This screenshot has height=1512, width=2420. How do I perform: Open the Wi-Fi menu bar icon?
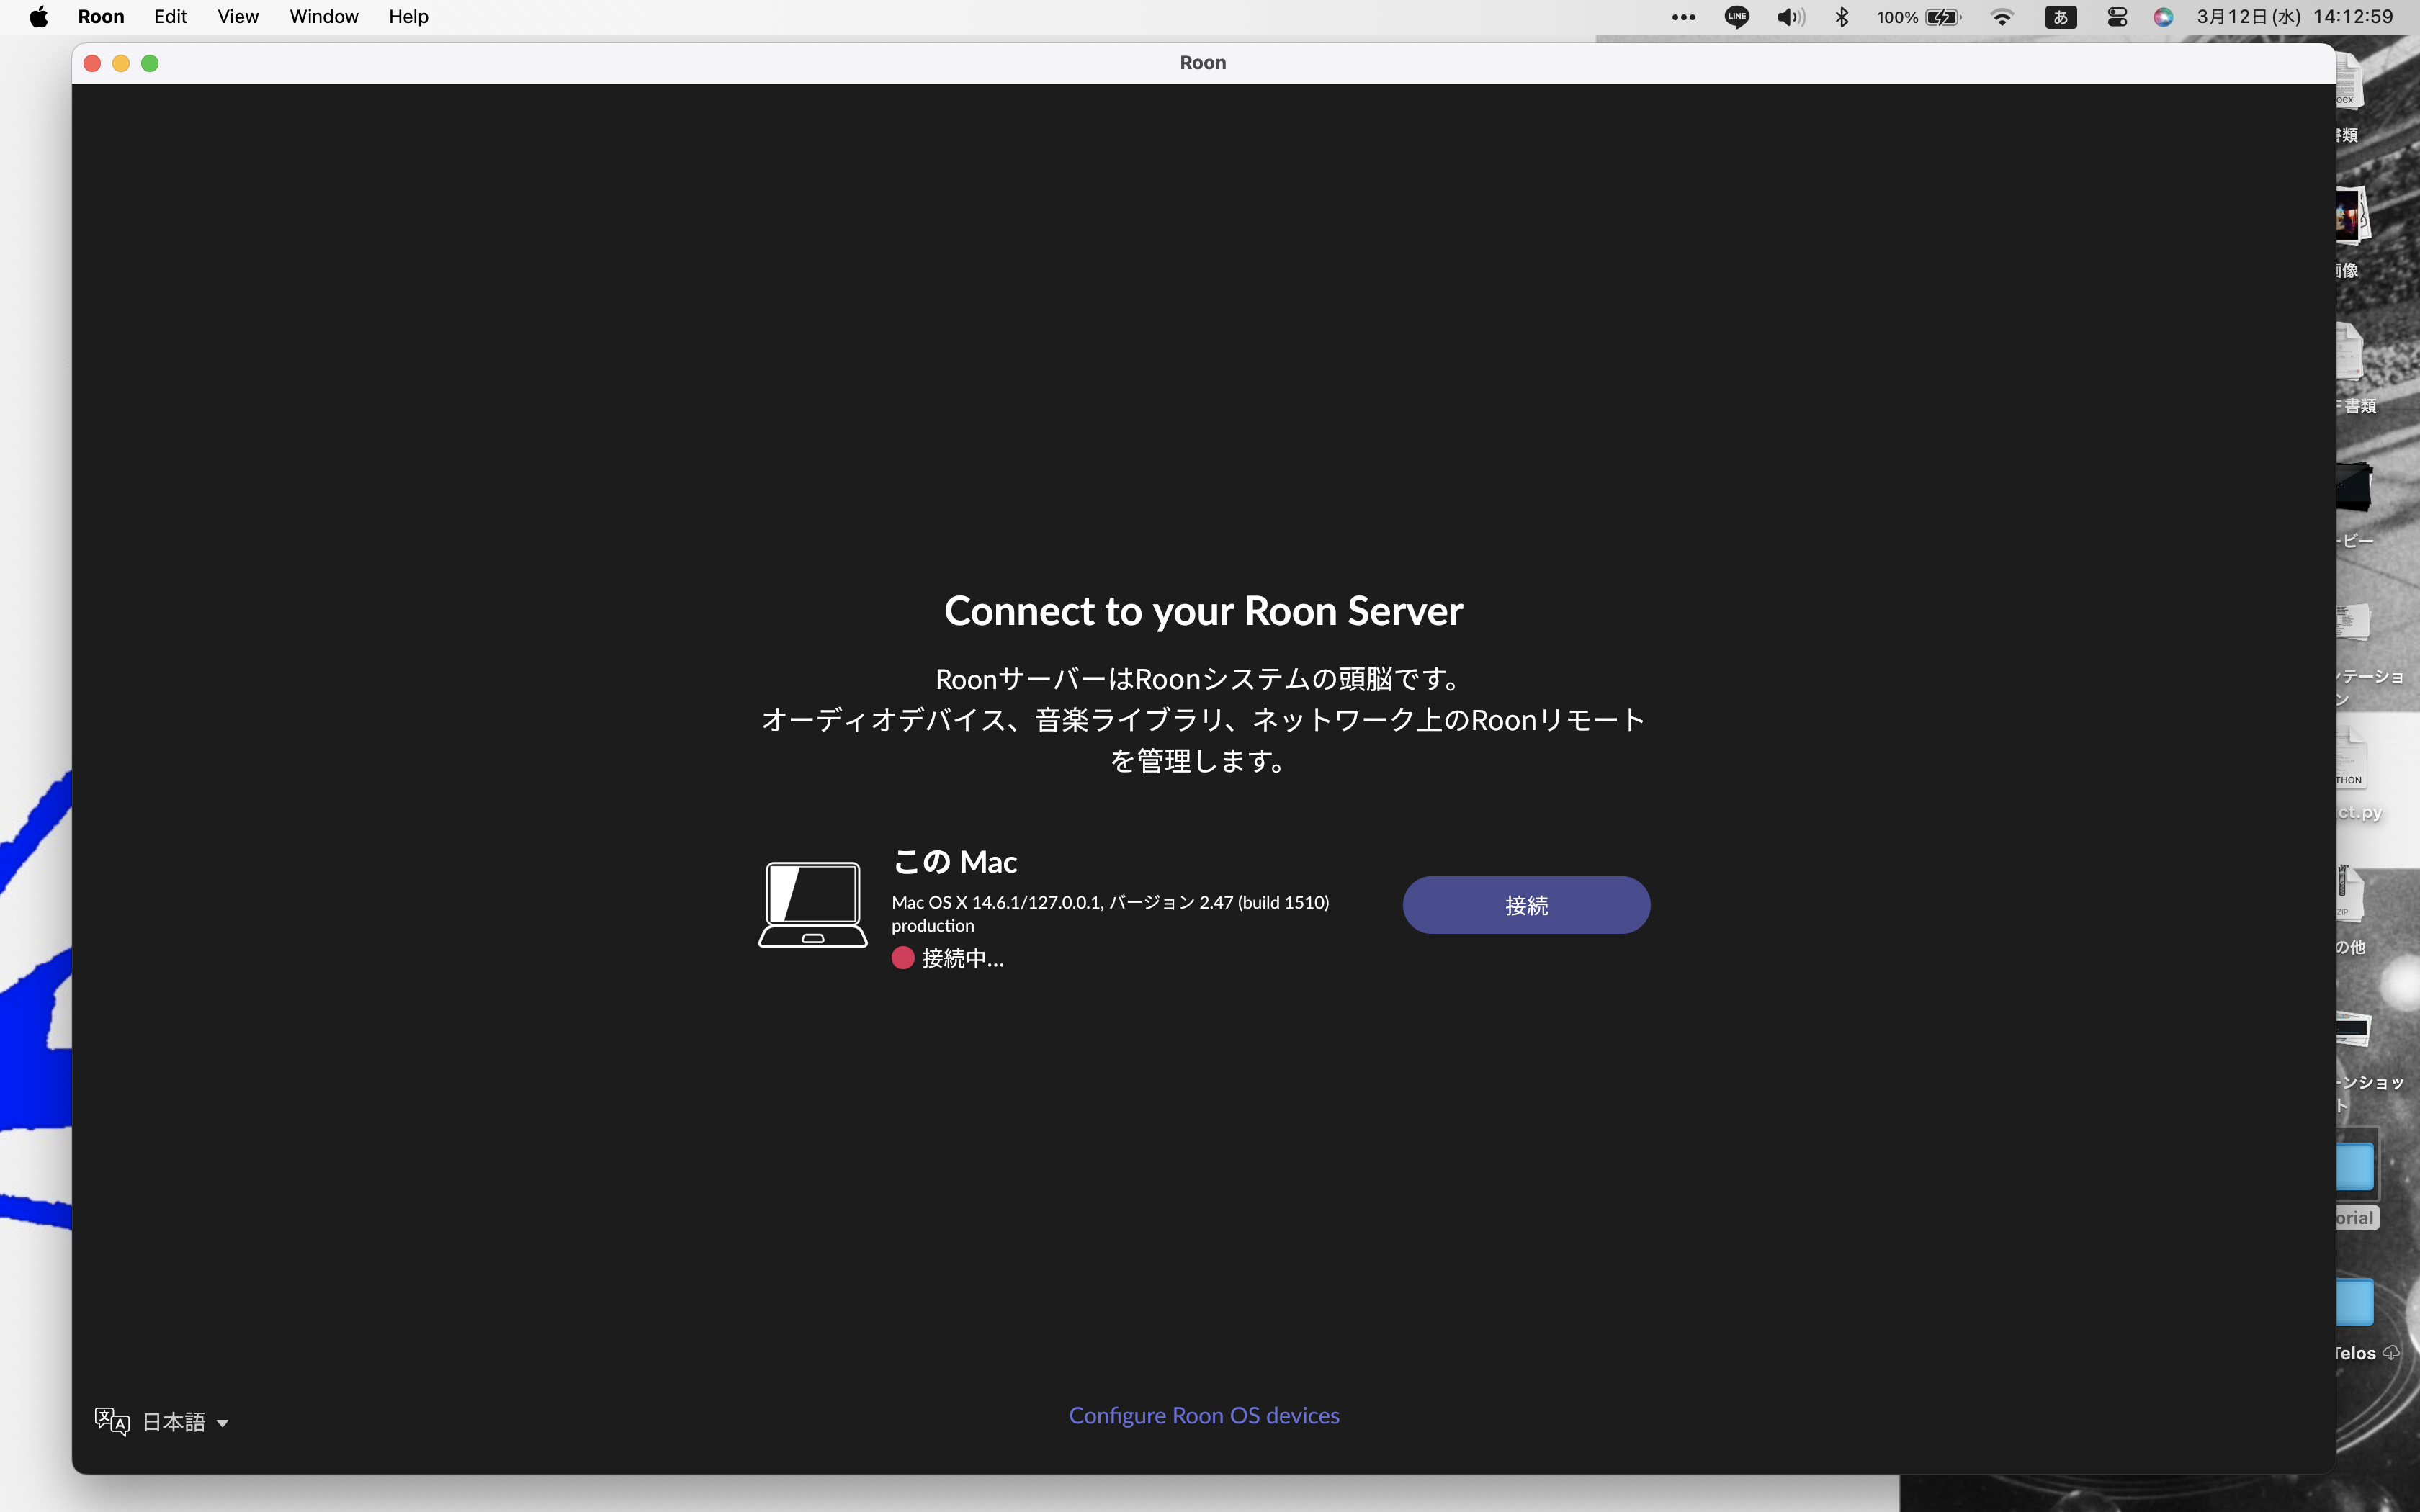(2002, 17)
